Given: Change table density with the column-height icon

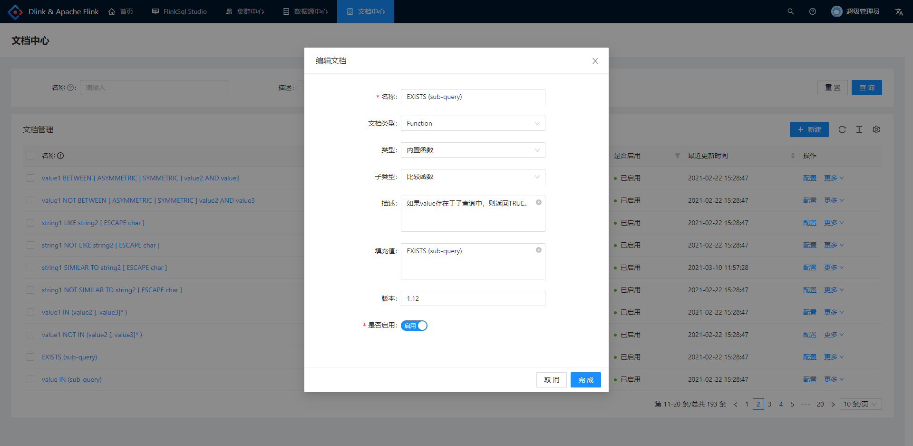Looking at the screenshot, I should 859,129.
